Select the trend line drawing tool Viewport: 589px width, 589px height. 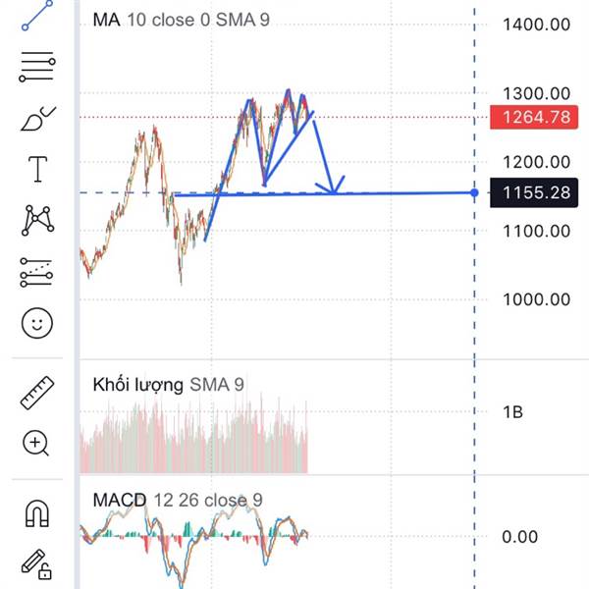(x=37, y=15)
